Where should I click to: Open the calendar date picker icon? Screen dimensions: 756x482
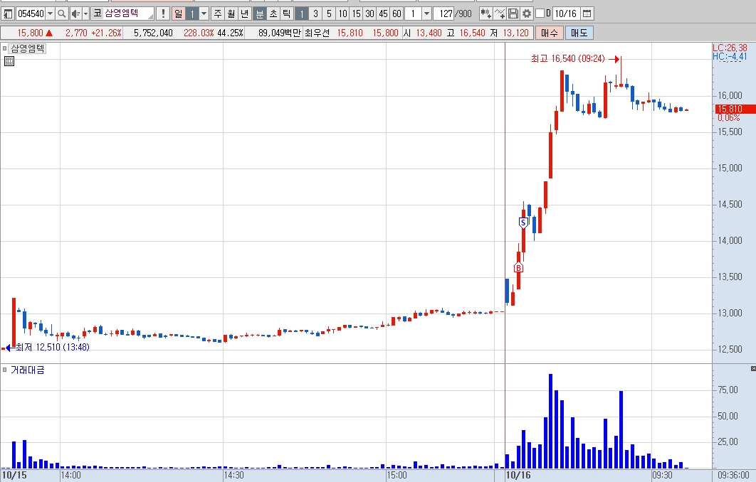(x=587, y=14)
